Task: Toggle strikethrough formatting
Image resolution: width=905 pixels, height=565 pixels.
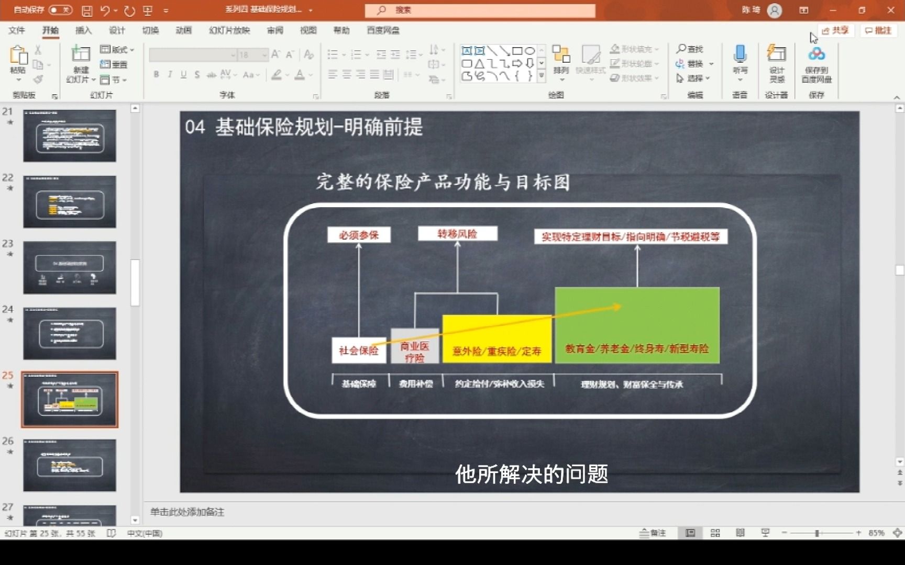Action: pyautogui.click(x=211, y=75)
